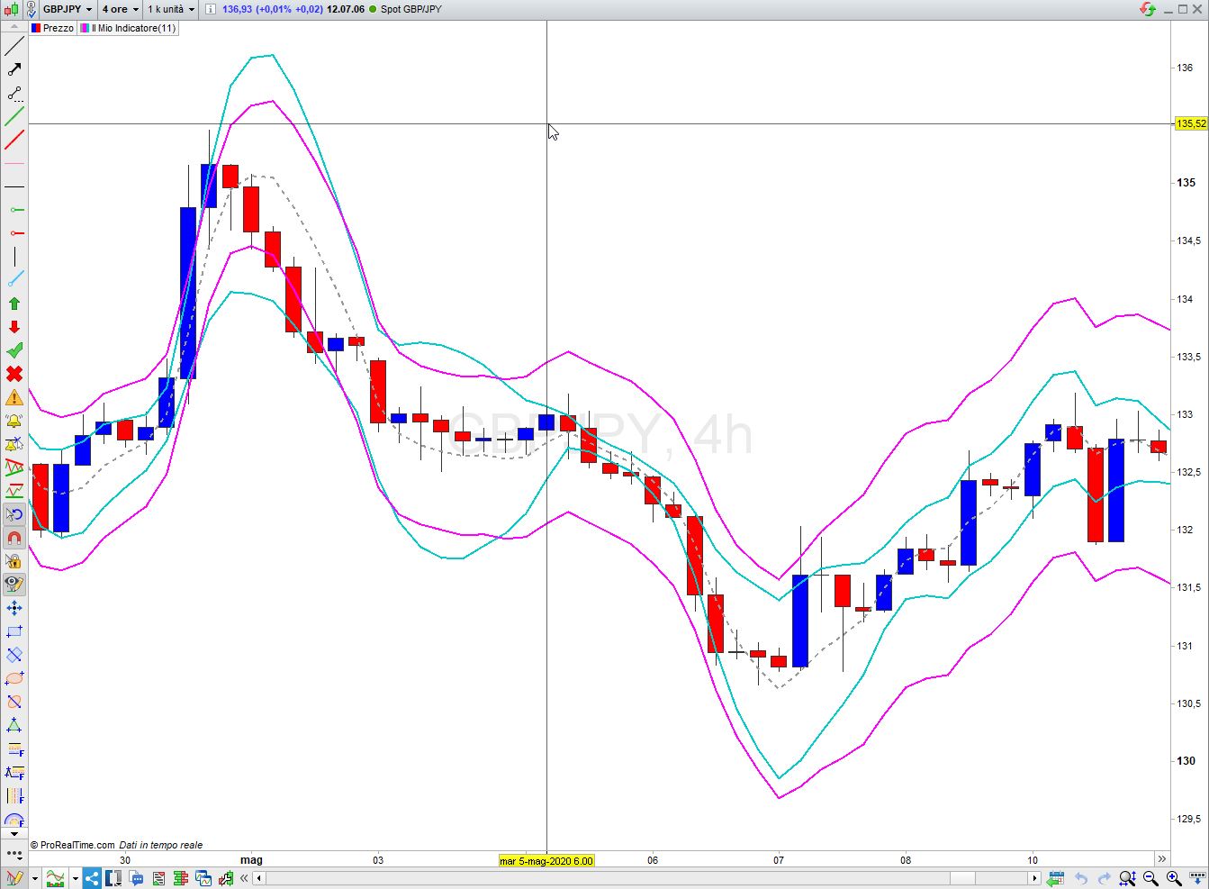Click the Dati in tempo reale text
The width and height of the screenshot is (1209, 889).
point(161,845)
